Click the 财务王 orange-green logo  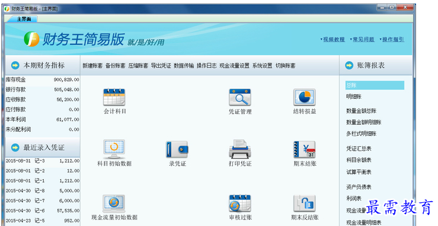coord(31,39)
